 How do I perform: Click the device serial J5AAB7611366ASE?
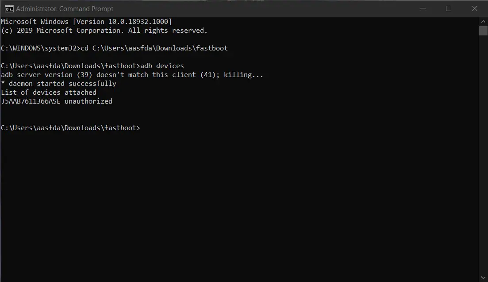click(31, 101)
